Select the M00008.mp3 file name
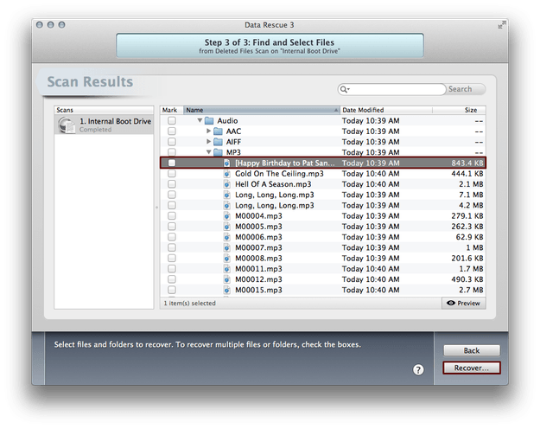The image size is (540, 429). [x=258, y=259]
